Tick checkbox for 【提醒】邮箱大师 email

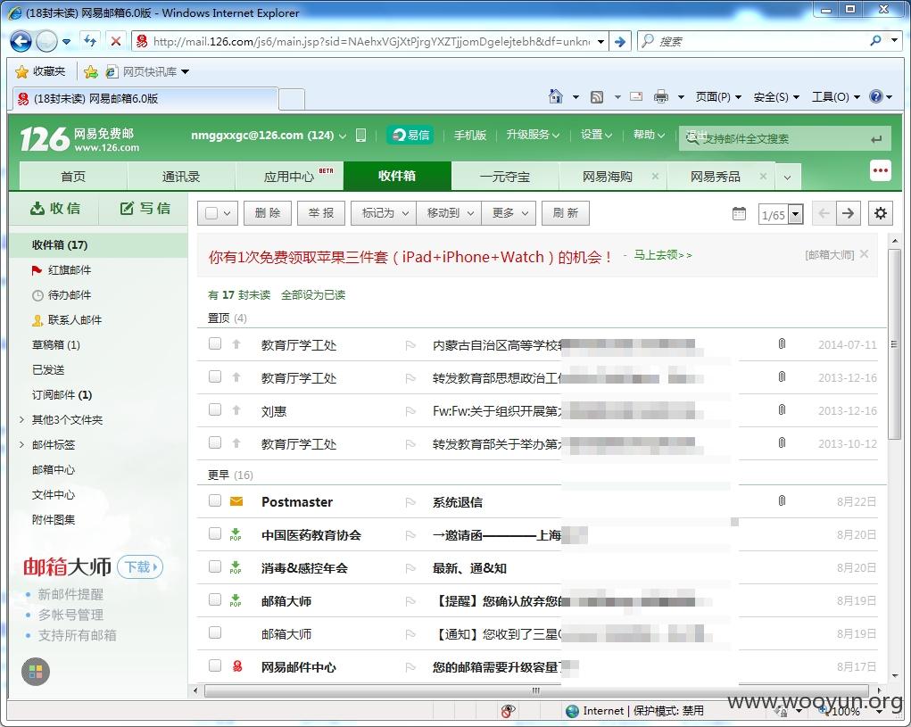[215, 599]
